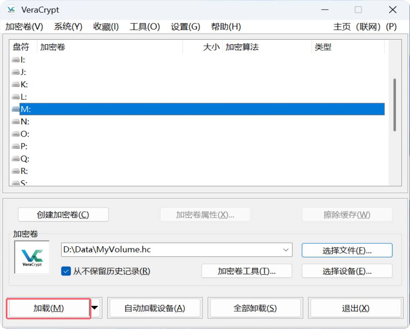Select the drive icon for P:
Image resolution: width=410 pixels, height=329 pixels.
click(x=16, y=147)
